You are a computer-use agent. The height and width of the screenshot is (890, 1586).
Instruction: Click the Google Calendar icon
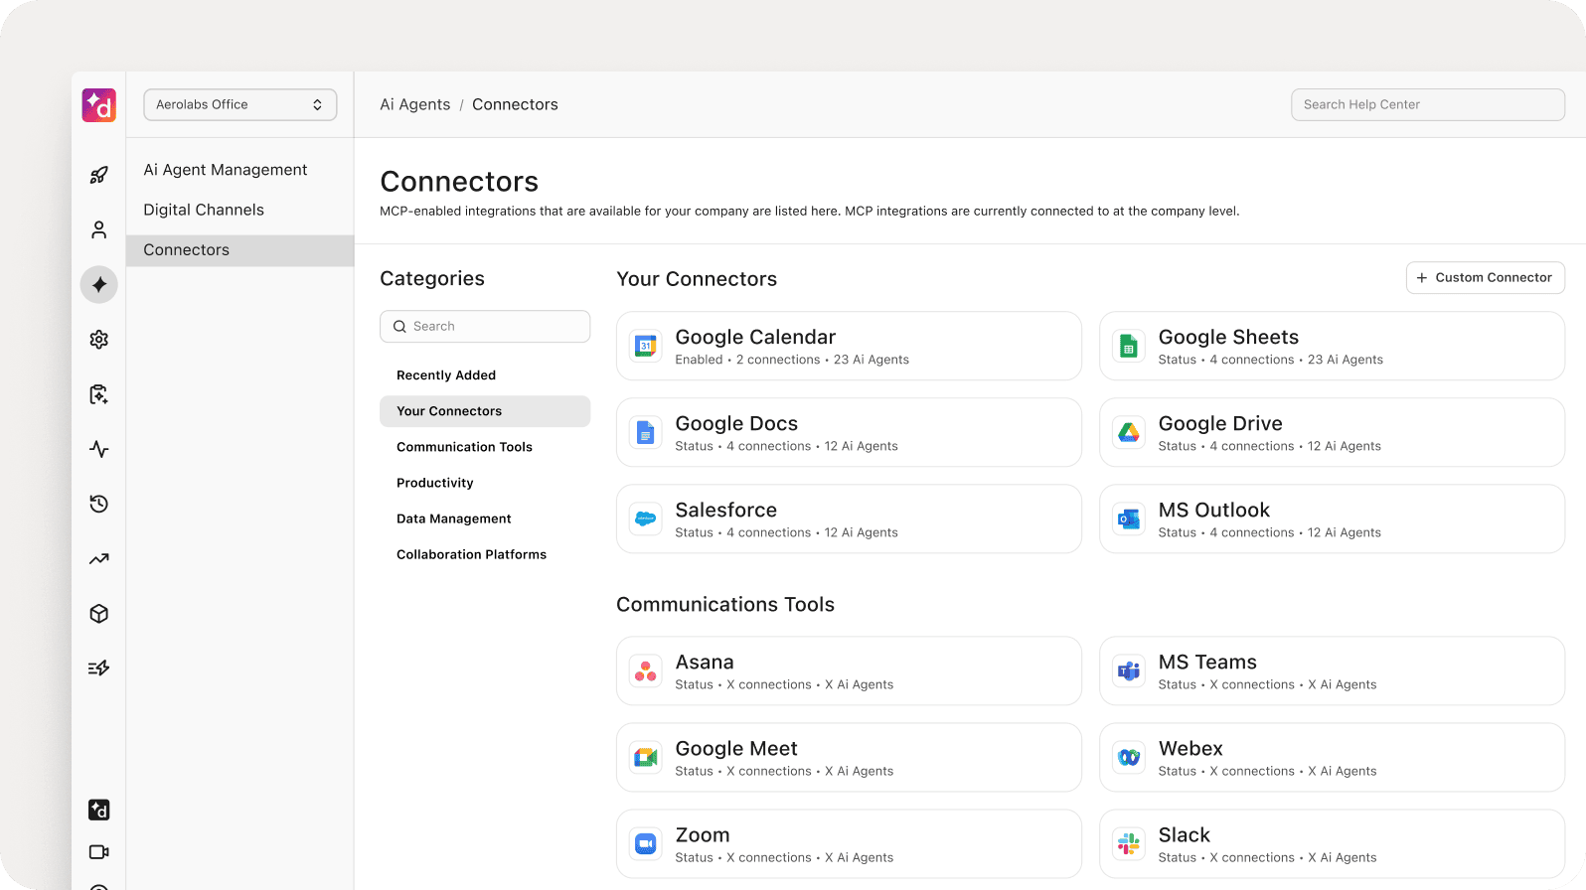point(646,347)
